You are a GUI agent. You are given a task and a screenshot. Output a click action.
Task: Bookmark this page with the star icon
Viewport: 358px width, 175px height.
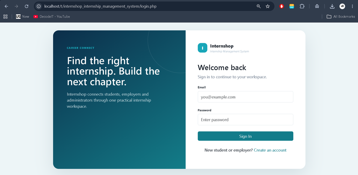click(268, 6)
